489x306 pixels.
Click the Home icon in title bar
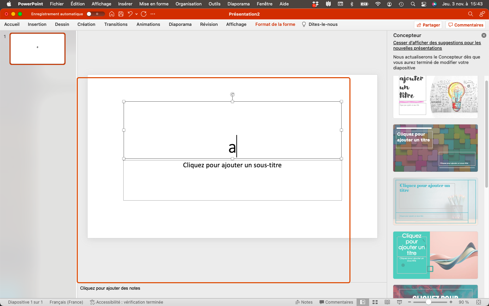click(111, 14)
